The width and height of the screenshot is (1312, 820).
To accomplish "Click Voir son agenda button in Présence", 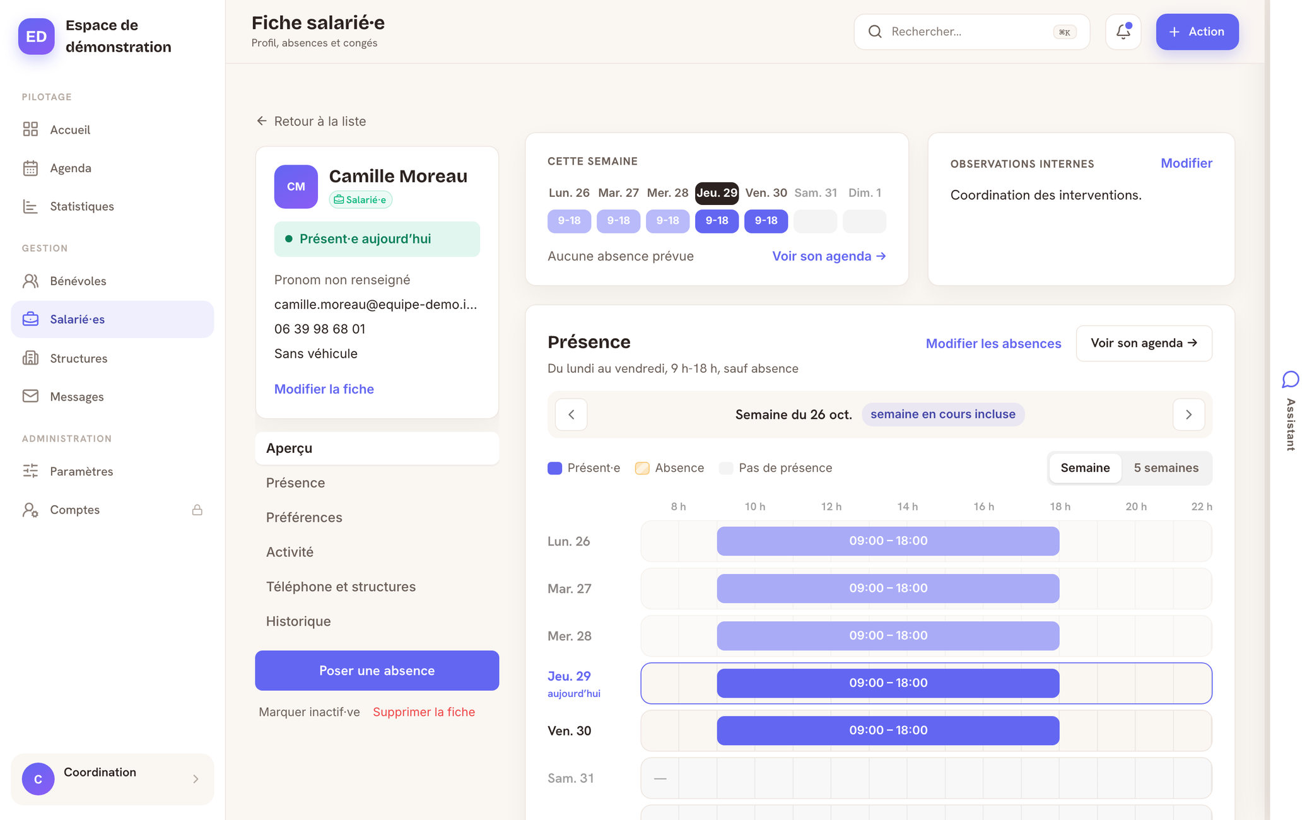I will [x=1144, y=343].
